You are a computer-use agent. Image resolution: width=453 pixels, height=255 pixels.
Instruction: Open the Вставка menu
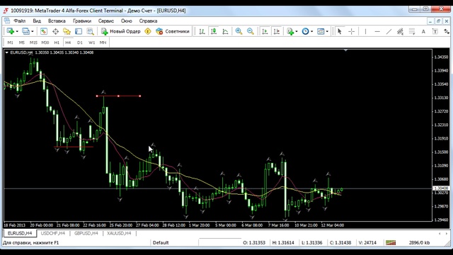point(57,21)
